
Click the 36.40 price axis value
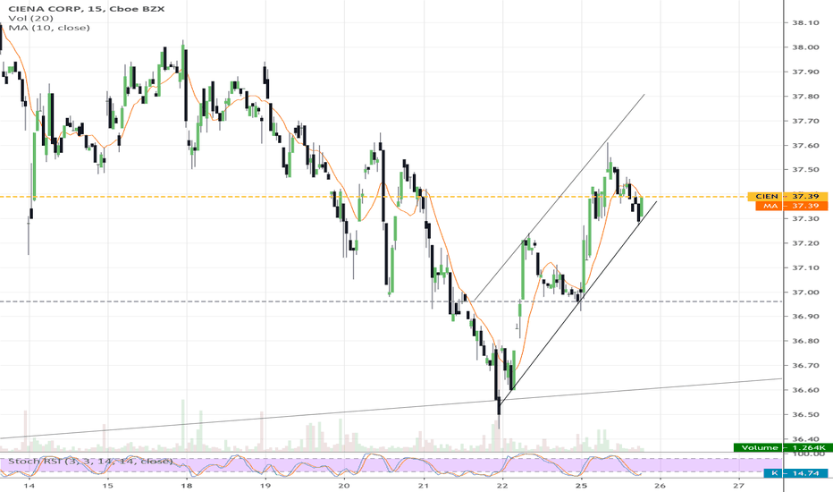click(805, 439)
